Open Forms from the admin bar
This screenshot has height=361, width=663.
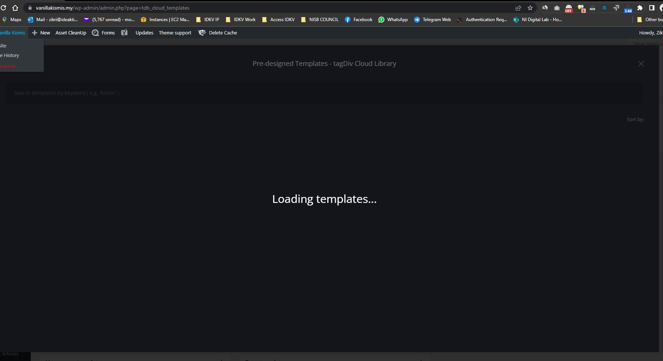tap(104, 33)
